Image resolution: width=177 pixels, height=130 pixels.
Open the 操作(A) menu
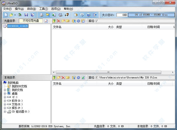tap(19, 9)
